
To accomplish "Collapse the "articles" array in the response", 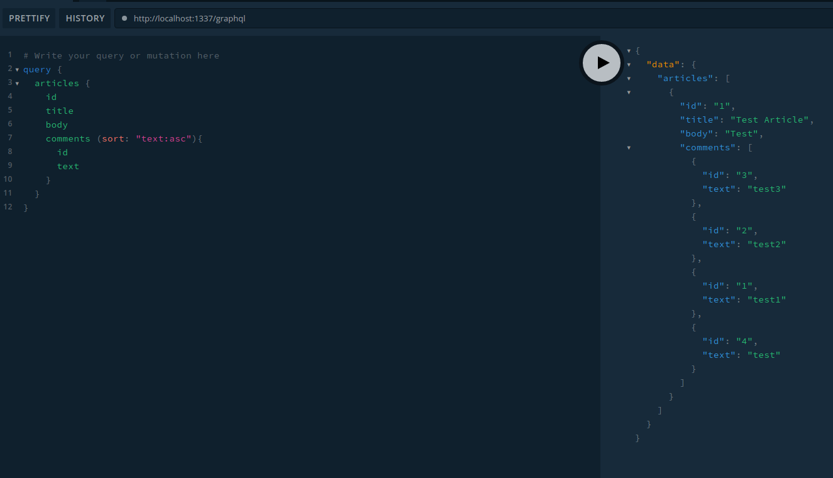I will tap(629, 79).
